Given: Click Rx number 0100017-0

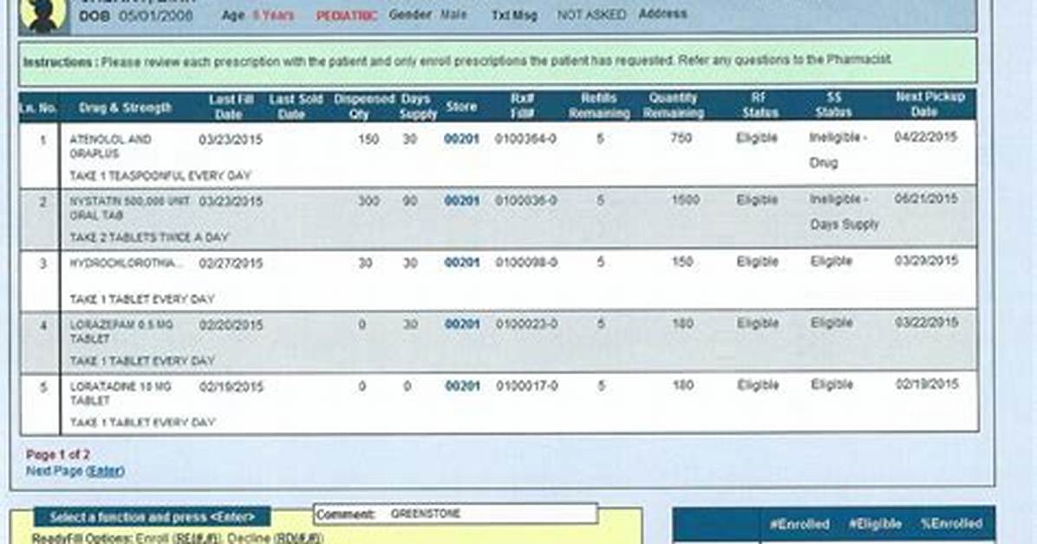Looking at the screenshot, I should pos(527,386).
